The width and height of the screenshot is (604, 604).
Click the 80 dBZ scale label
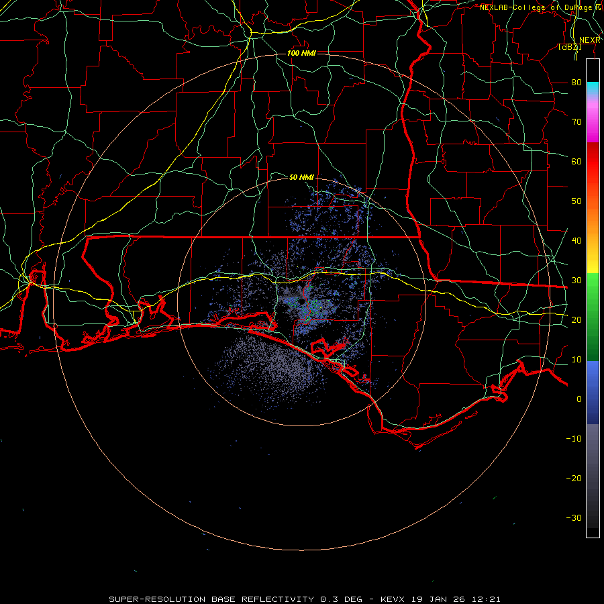(x=576, y=82)
